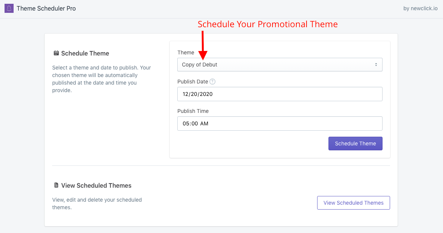Select the Publish Time field showing 05:00 AM
Screen dimensions: 443x233
pyautogui.click(x=279, y=123)
